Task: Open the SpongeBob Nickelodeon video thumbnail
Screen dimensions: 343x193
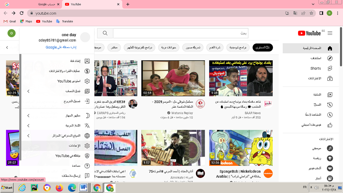Action: point(241,148)
